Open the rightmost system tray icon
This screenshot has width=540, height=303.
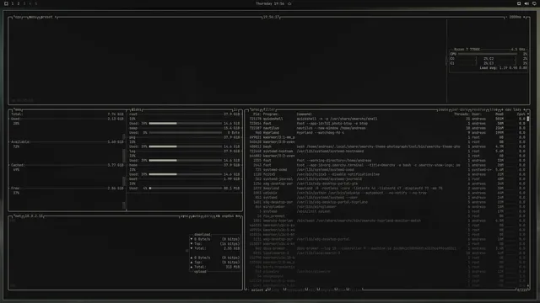pyautogui.click(x=534, y=3)
